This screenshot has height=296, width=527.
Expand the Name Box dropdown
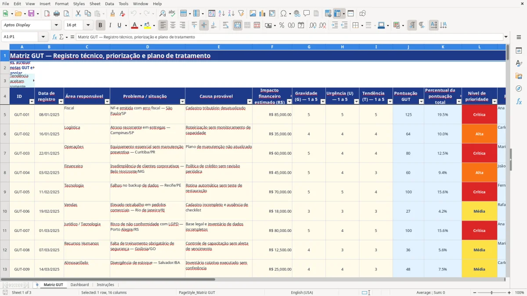43,37
